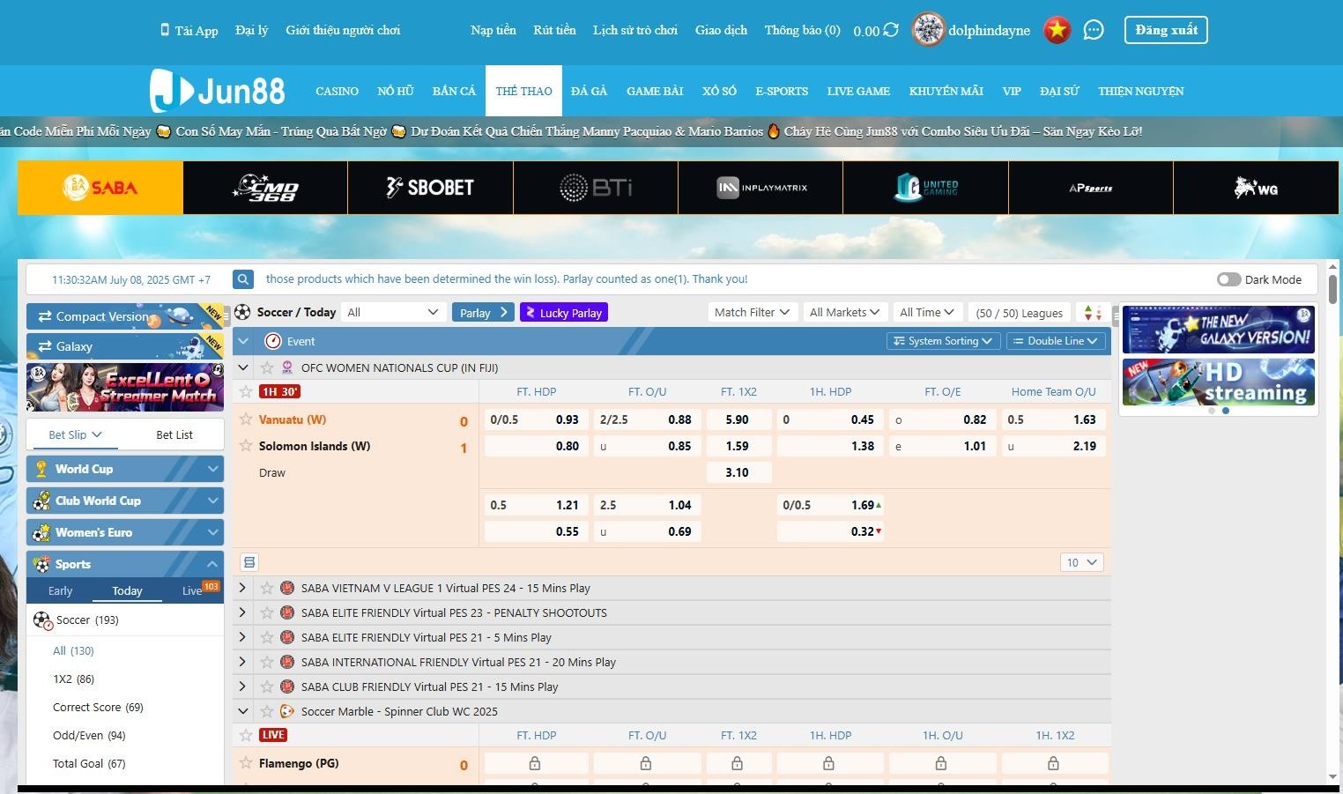Click the Đăng xuất logout button

point(1166,30)
